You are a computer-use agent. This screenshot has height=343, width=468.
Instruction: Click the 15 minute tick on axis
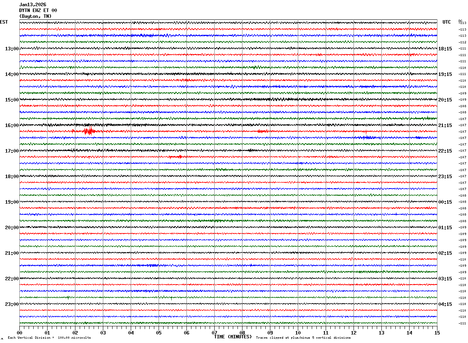point(437,333)
